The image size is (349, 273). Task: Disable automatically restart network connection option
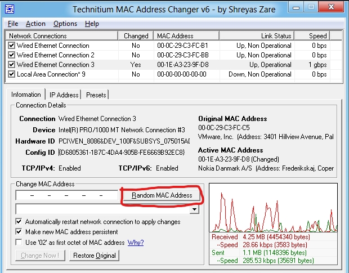[x=19, y=222]
